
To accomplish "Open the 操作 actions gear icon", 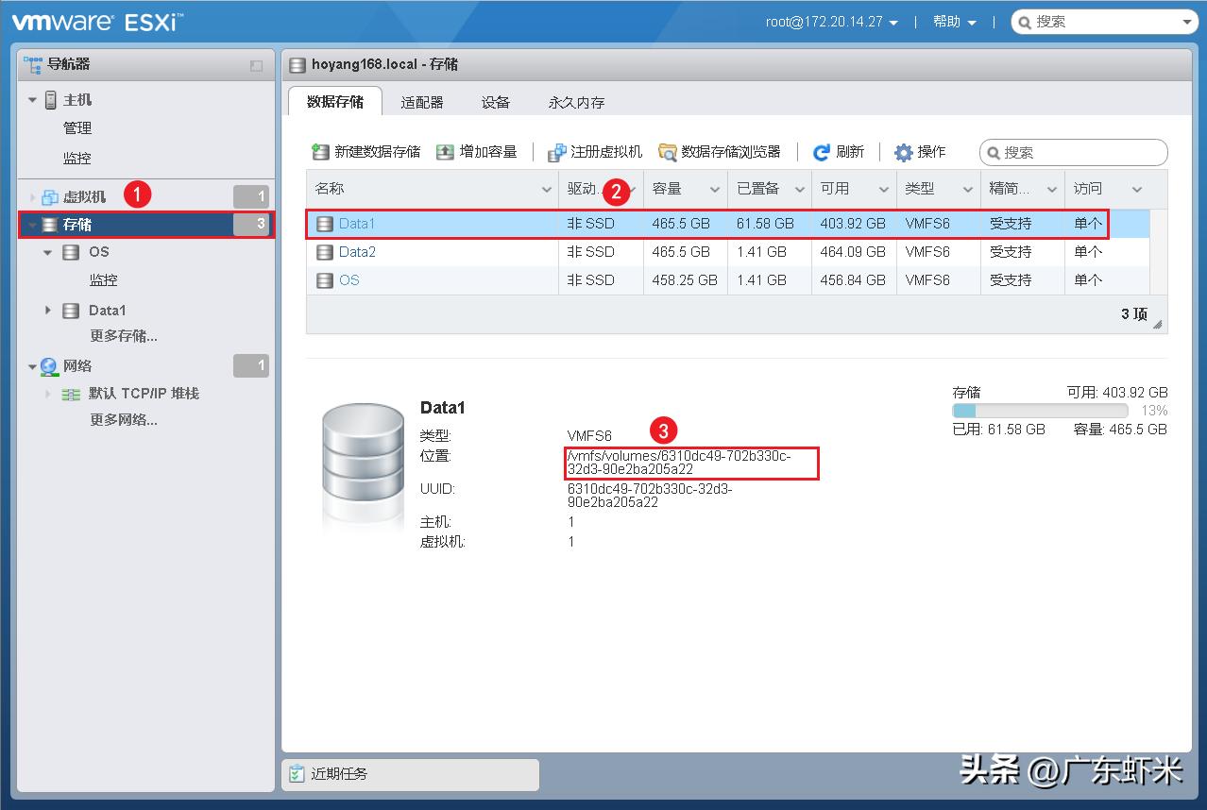I will (903, 151).
